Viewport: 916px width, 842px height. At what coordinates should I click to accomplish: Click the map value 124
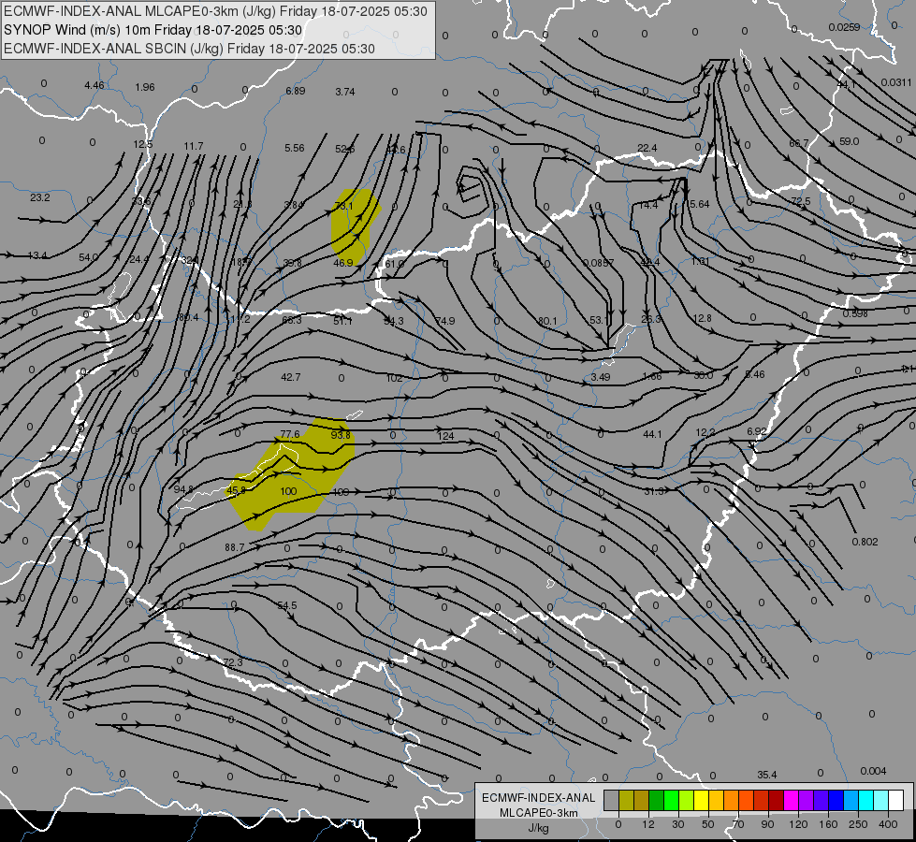(445, 436)
